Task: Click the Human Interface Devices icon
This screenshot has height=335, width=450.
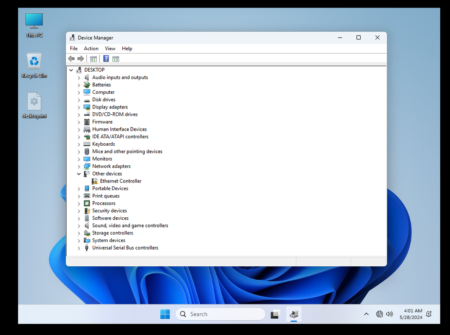Action: [87, 129]
